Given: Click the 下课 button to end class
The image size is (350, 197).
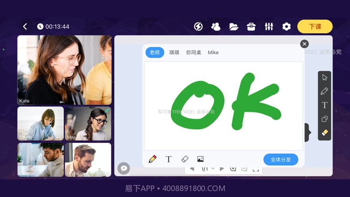Looking at the screenshot, I should [x=315, y=27].
